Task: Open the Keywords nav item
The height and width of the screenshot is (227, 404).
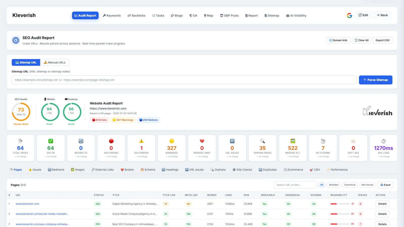Action: point(112,16)
